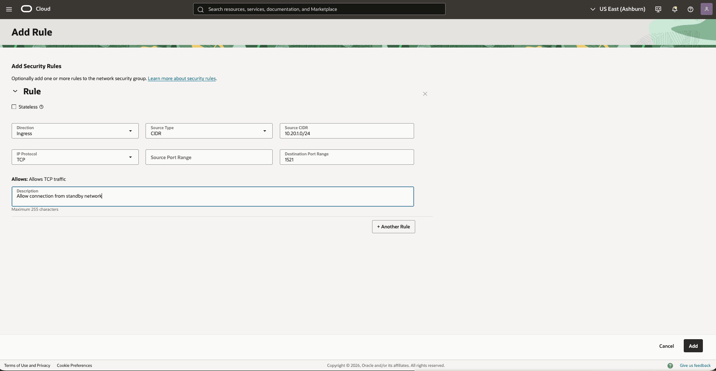The width and height of the screenshot is (716, 371).
Task: Click the search magnifier icon
Action: click(201, 9)
